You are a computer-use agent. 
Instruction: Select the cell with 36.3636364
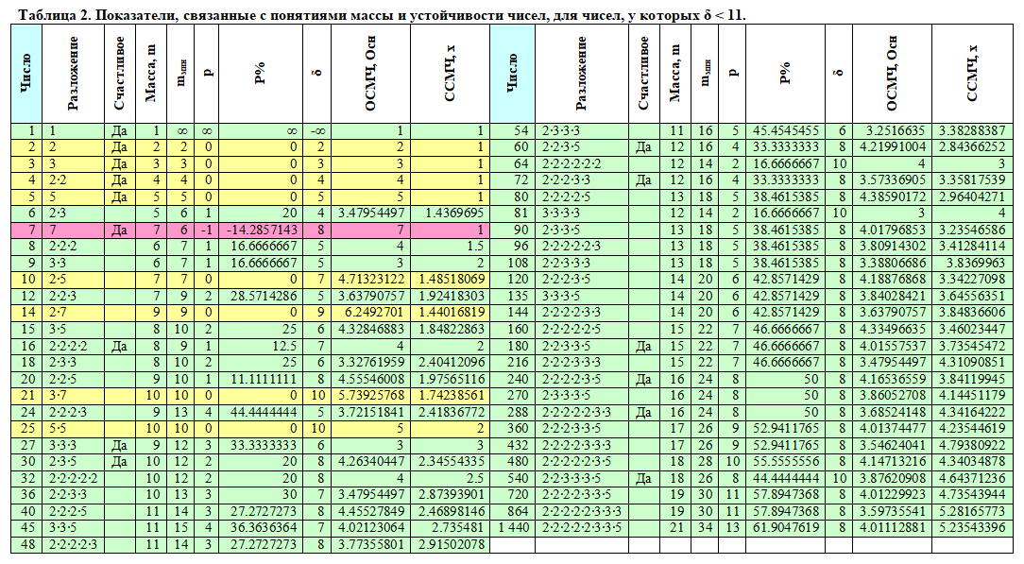(x=261, y=528)
